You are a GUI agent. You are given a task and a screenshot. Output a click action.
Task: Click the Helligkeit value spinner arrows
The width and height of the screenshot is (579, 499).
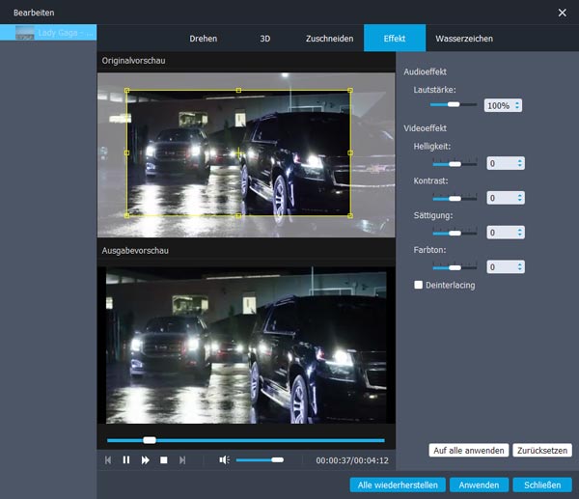[520, 164]
